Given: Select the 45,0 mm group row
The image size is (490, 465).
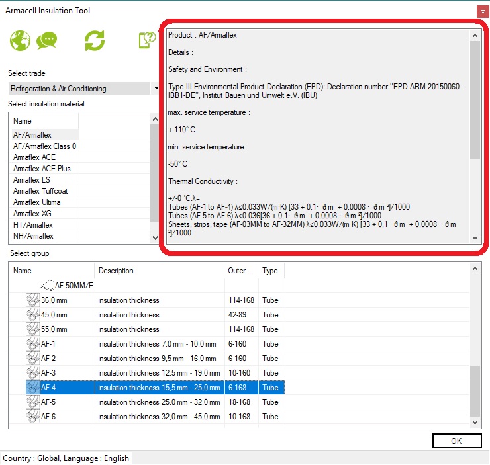Looking at the screenshot, I should coord(147,315).
